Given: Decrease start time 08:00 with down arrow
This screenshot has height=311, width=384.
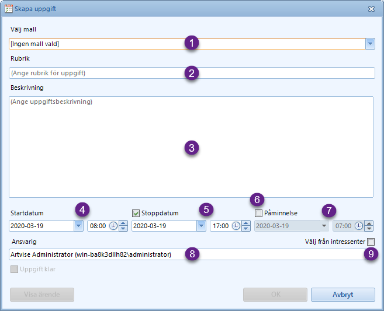Looking at the screenshot, I should (123, 229).
